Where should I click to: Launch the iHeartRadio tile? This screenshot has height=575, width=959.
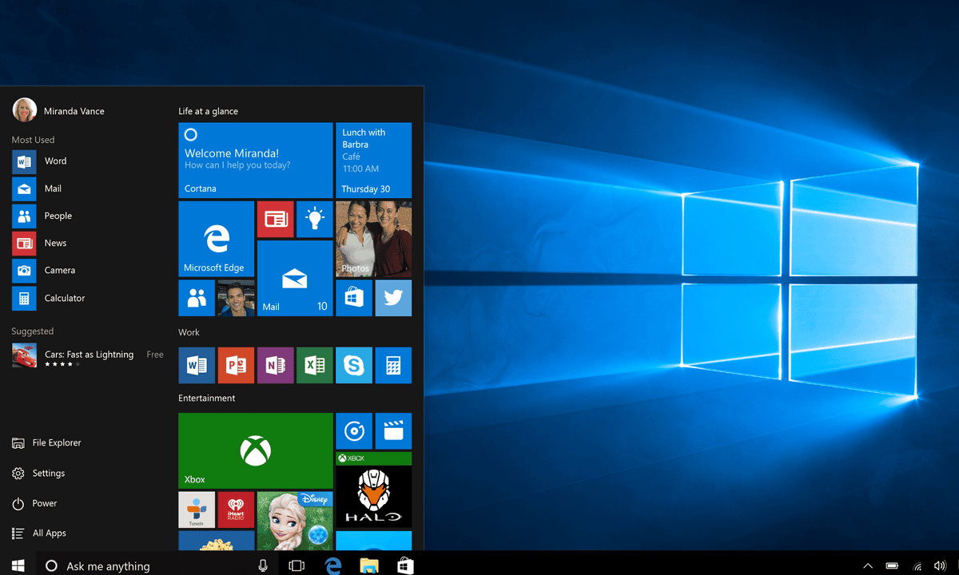pos(236,510)
